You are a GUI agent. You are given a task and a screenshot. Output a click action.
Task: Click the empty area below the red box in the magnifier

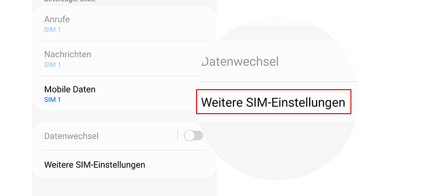tap(275, 147)
